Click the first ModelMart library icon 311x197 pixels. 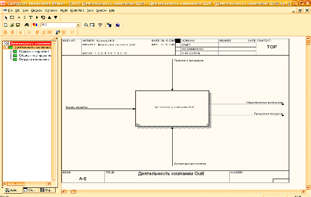point(6,32)
